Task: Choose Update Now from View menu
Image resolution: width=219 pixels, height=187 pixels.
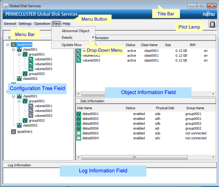Action: [72, 45]
